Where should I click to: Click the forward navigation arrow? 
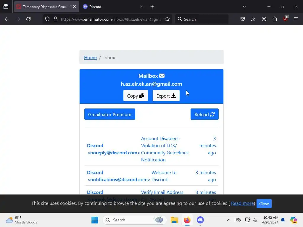point(18,19)
